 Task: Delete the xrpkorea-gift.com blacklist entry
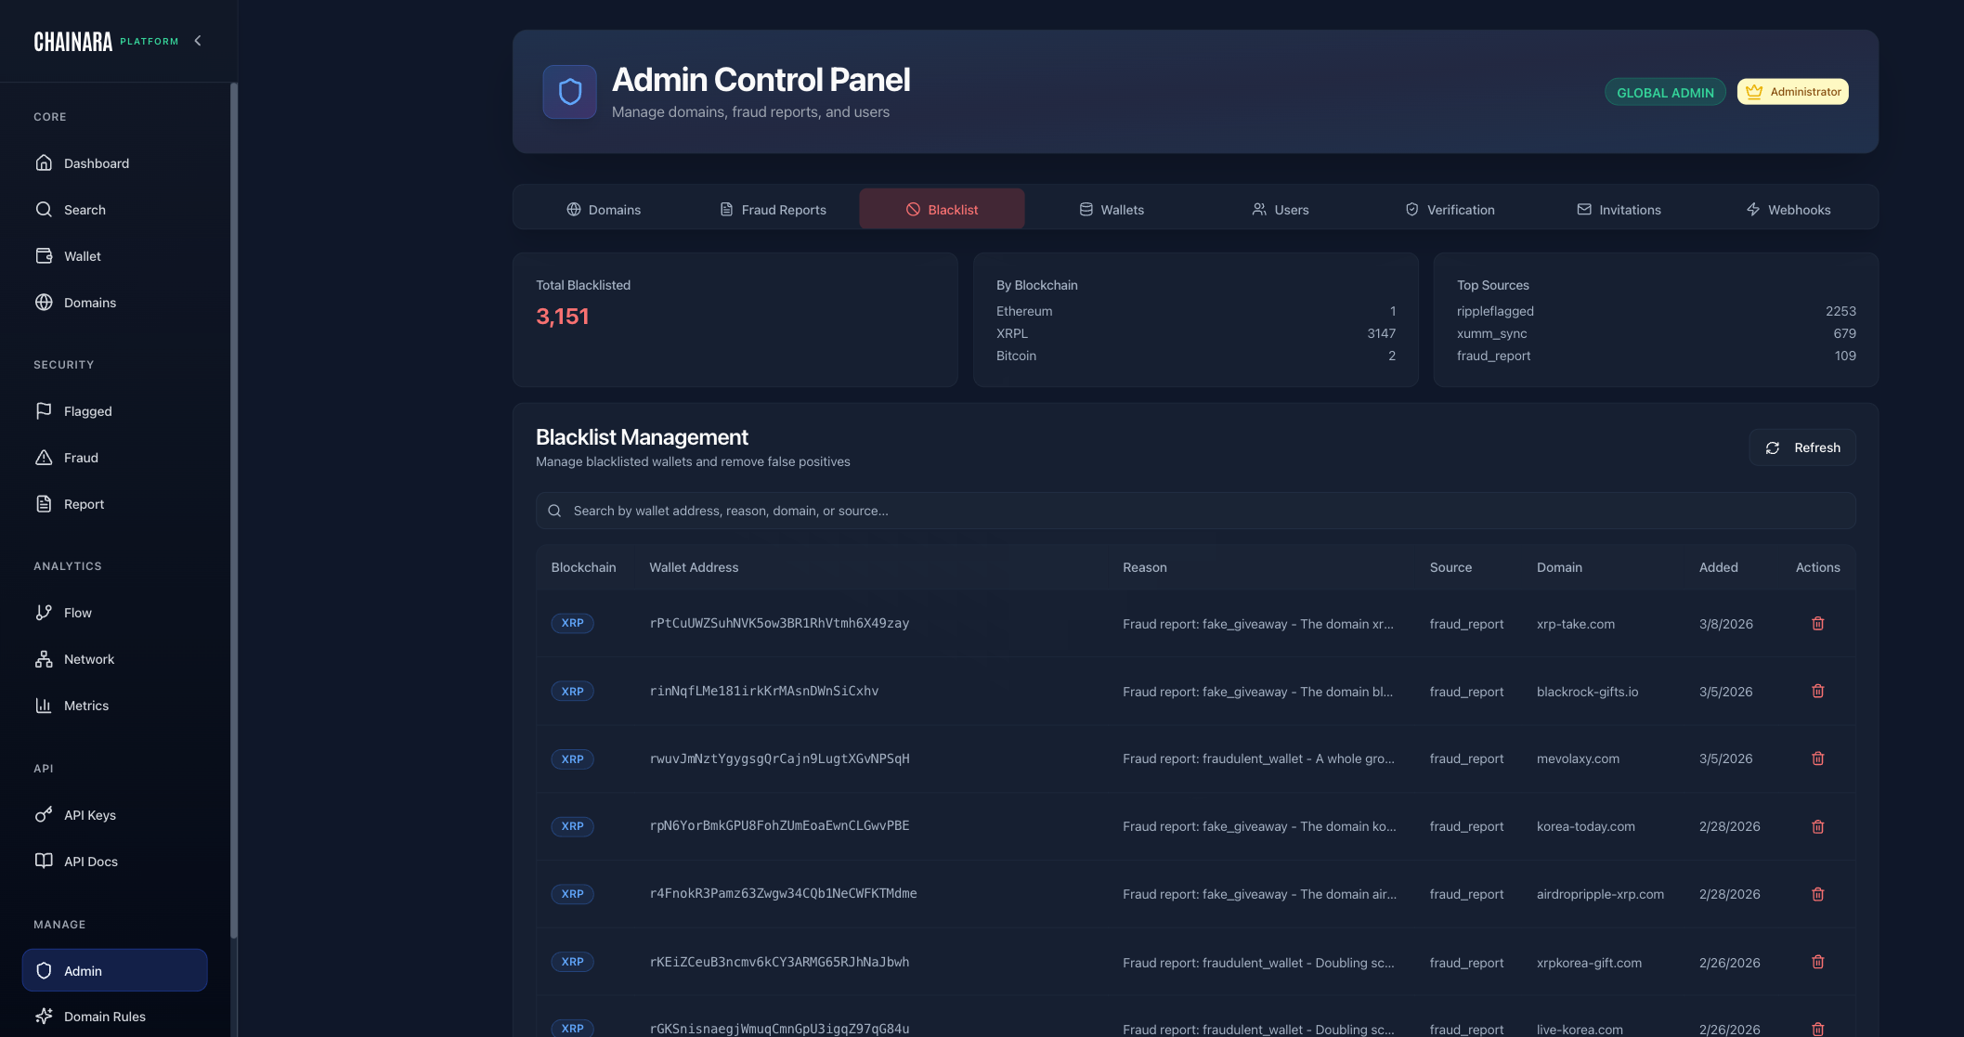(1818, 962)
